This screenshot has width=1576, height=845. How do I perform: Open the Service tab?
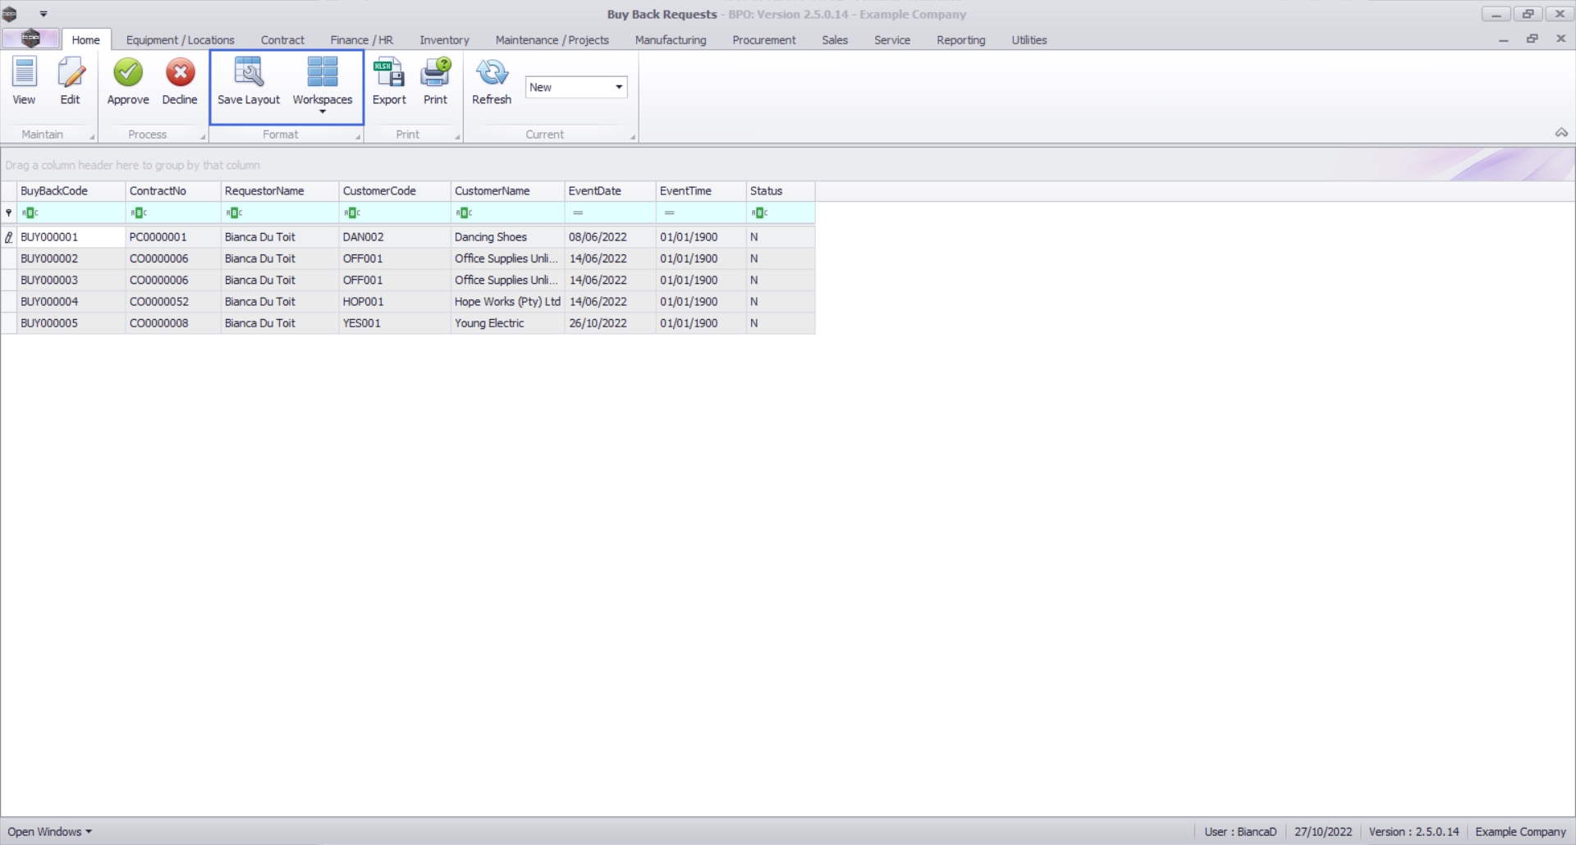tap(891, 39)
